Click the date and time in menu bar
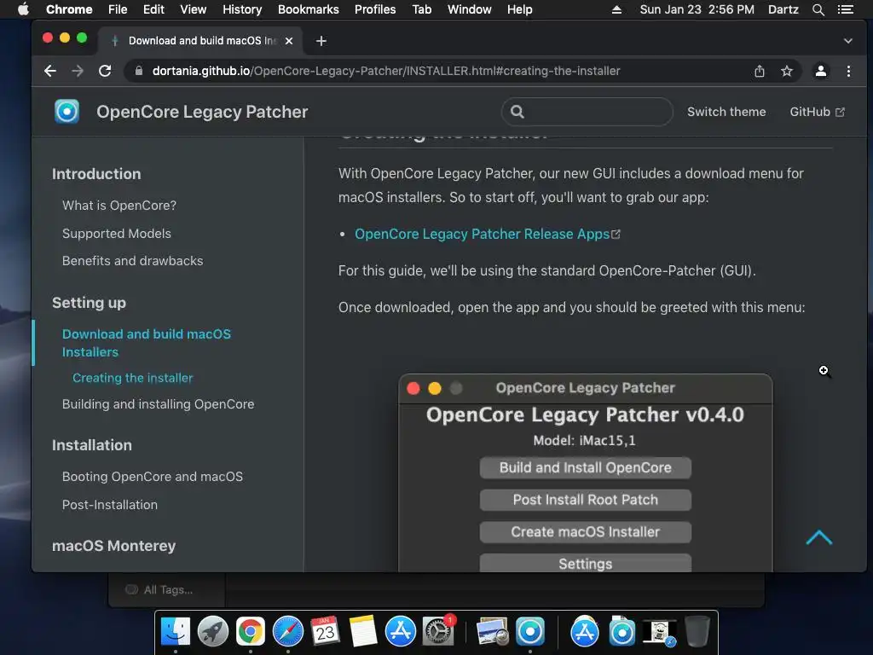 click(x=697, y=9)
